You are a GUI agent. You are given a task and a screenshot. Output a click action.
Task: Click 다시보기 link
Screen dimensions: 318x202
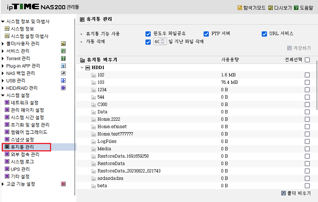pyautogui.click(x=283, y=8)
